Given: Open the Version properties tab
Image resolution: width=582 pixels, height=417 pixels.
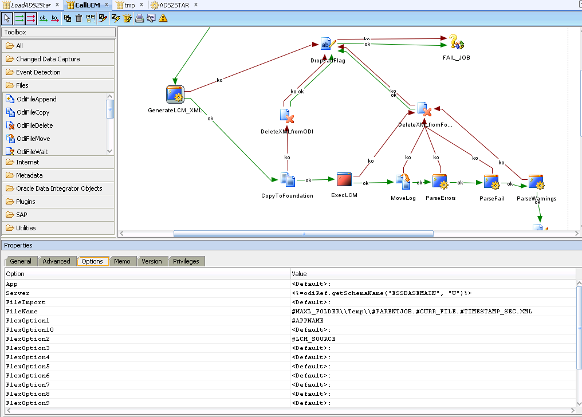Looking at the screenshot, I should 151,261.
